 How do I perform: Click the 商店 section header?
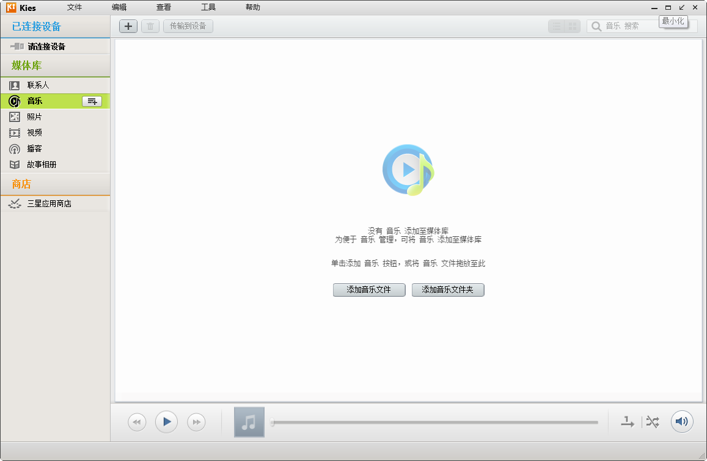point(56,184)
